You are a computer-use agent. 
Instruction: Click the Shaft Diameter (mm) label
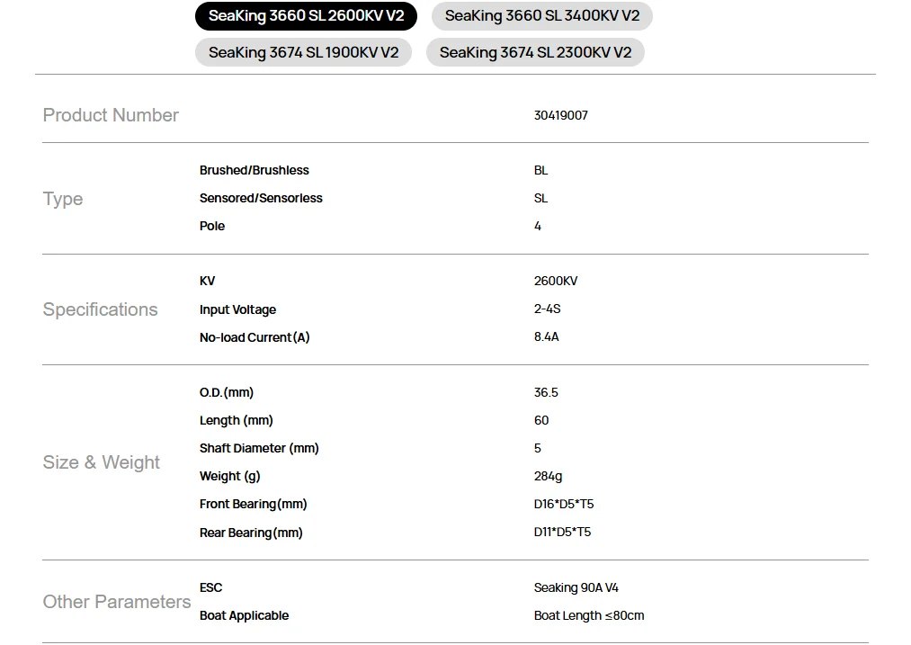[259, 448]
